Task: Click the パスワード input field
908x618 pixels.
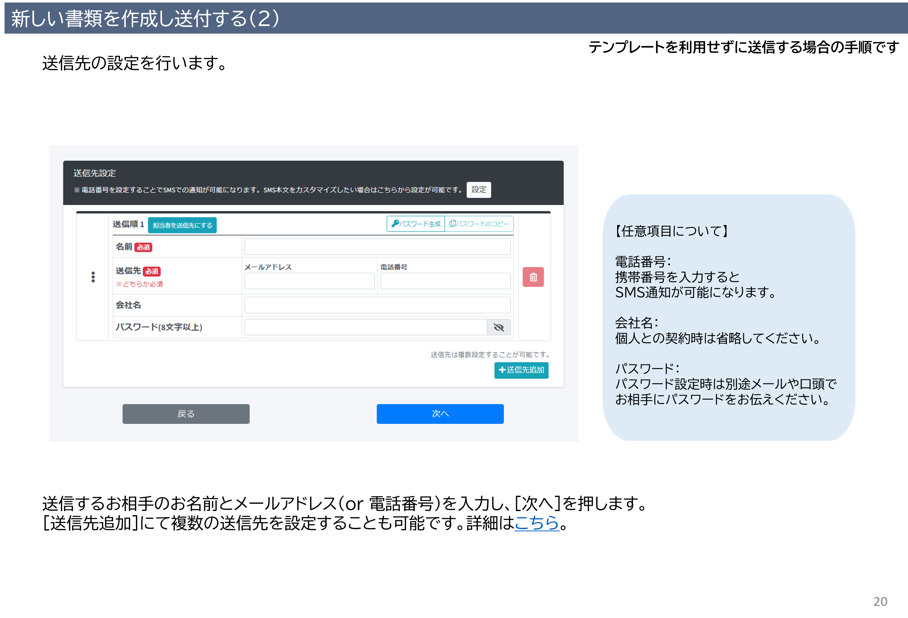Action: click(365, 328)
